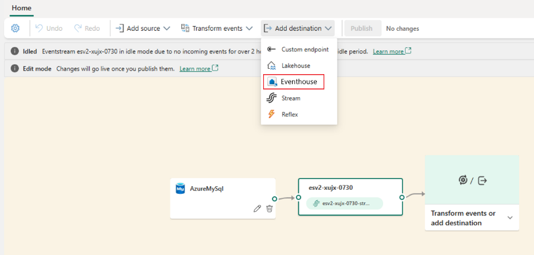Expand Transform events or add destination chevron
The image size is (534, 255).
[510, 218]
